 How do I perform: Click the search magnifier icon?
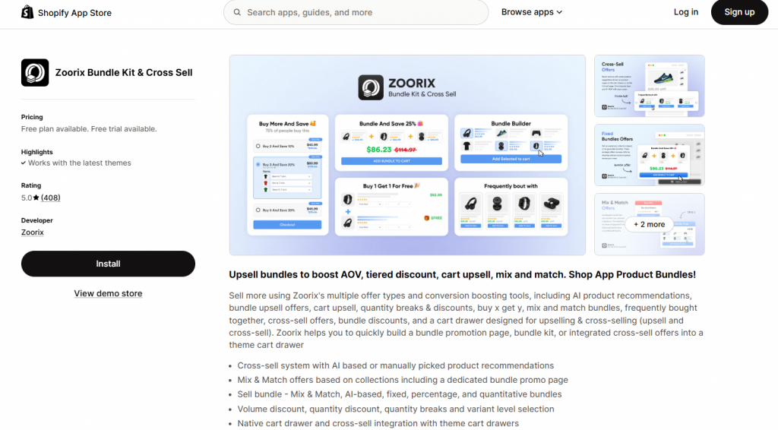pos(237,12)
